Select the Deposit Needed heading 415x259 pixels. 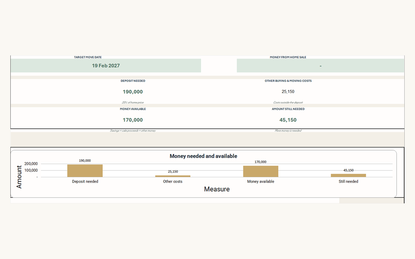pos(133,81)
